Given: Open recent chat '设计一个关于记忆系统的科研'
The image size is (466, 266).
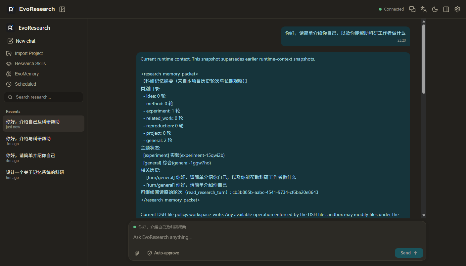Looking at the screenshot, I should 43,174.
